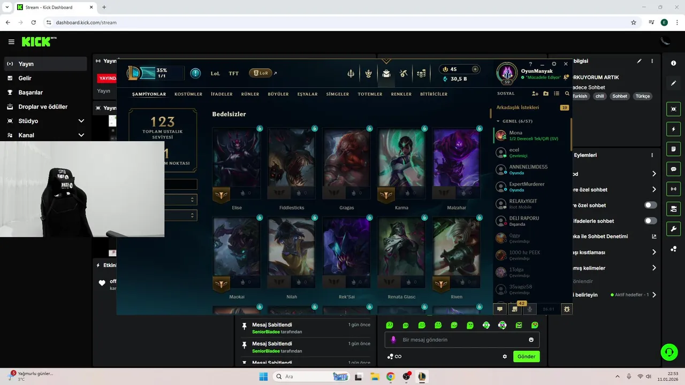685x385 pixels.
Task: Switch to TOTEMLER tab
Action: [x=370, y=94]
